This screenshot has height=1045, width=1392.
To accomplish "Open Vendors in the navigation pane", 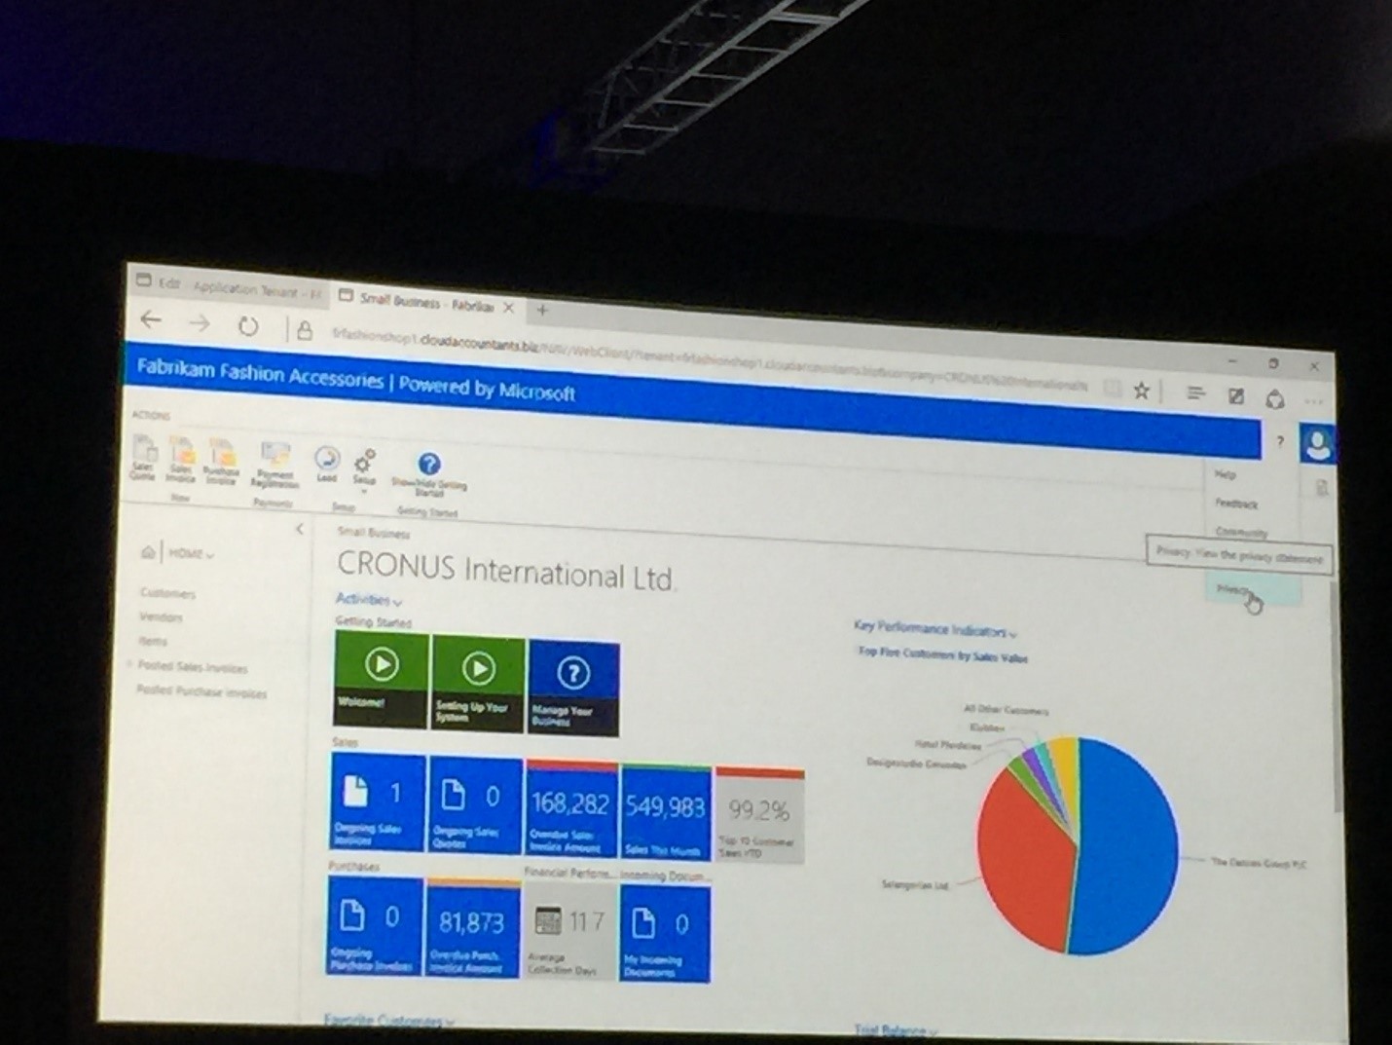I will point(161,616).
